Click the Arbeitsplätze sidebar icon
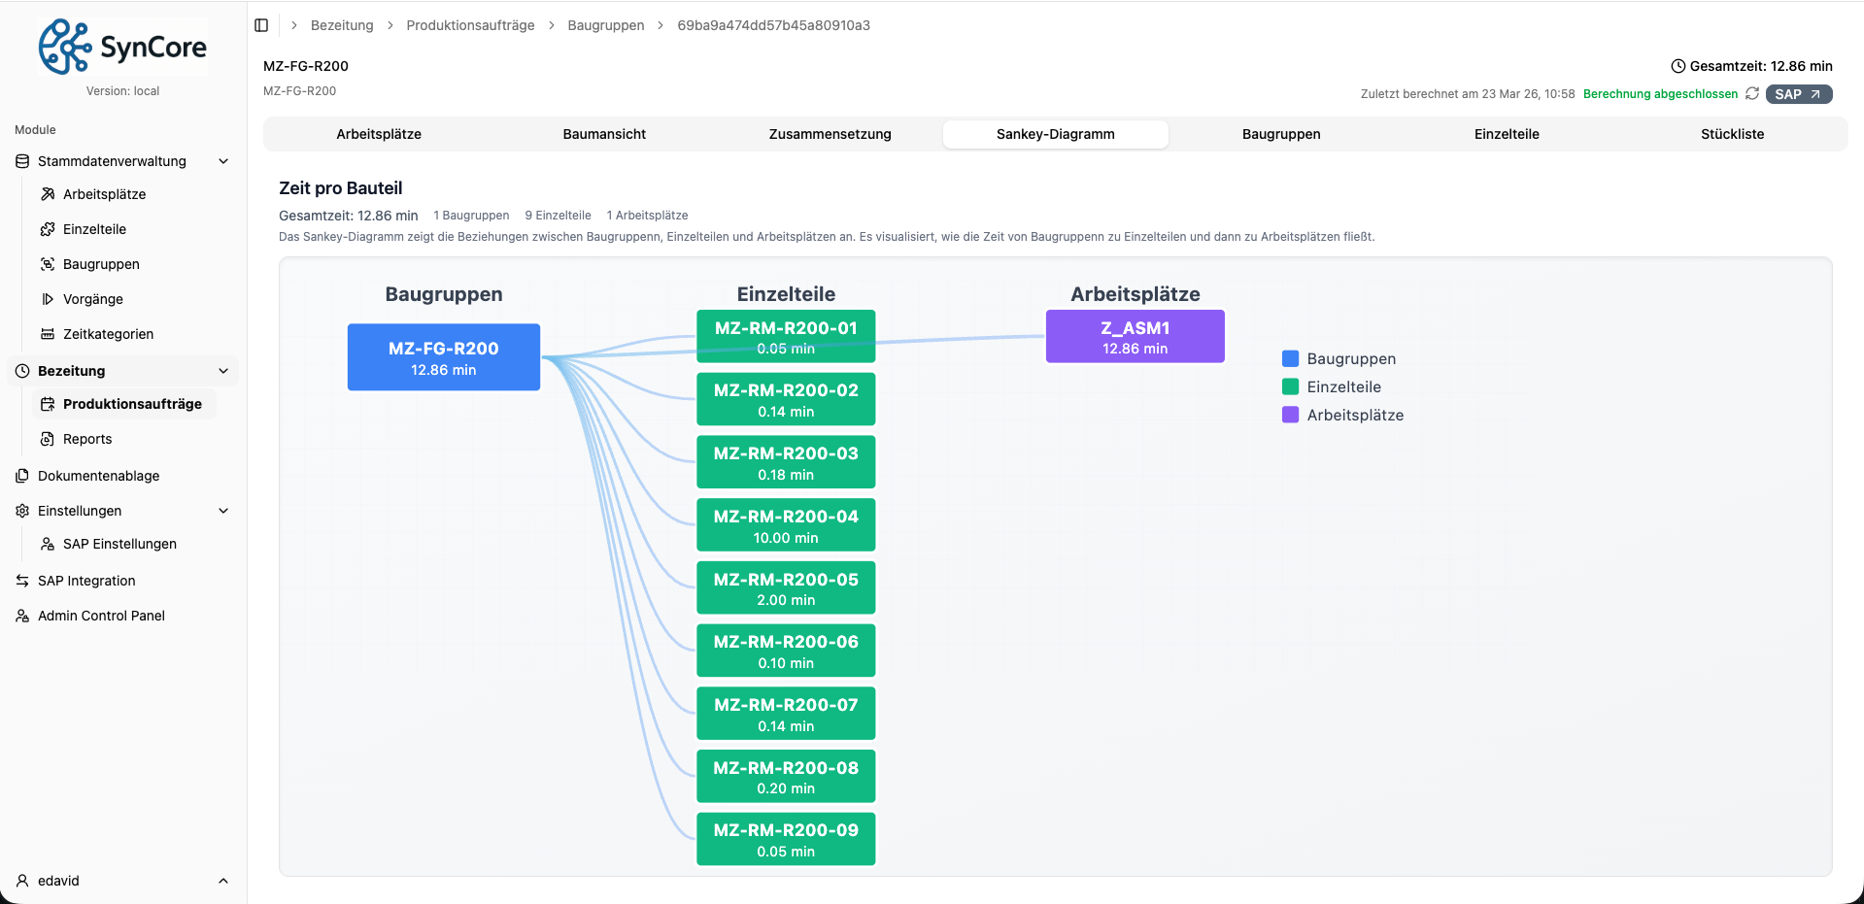Image resolution: width=1864 pixels, height=904 pixels. 48,194
